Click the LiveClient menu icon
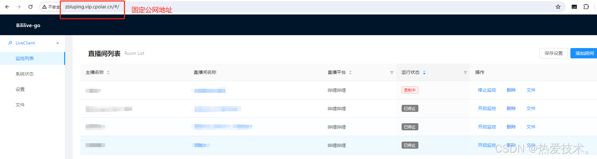This screenshot has height=159, width=597. [x=10, y=43]
